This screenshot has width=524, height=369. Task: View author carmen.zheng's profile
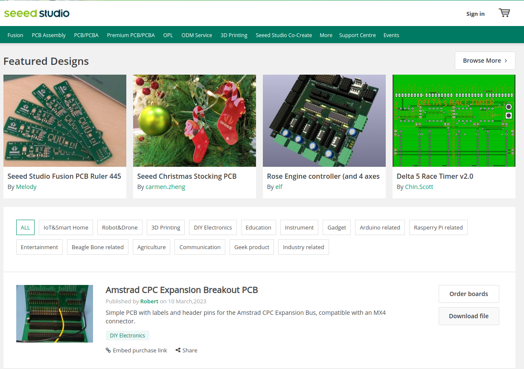click(166, 187)
